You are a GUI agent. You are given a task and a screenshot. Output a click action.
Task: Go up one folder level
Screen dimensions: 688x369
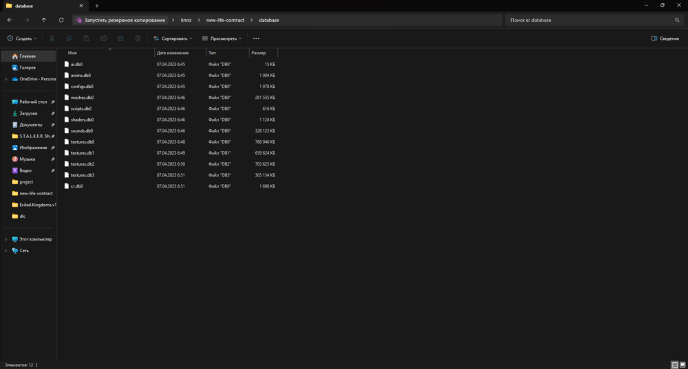click(44, 20)
